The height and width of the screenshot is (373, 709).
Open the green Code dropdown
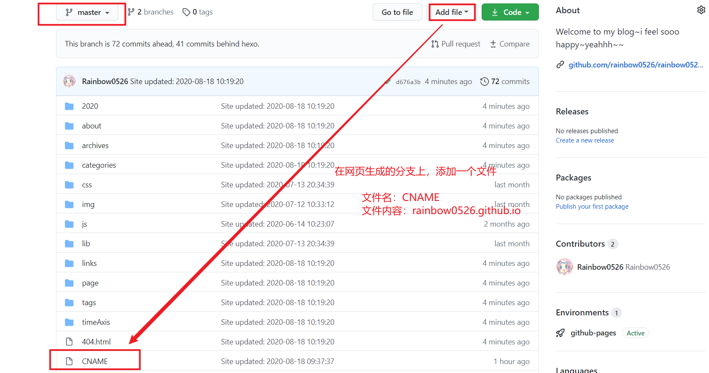pos(510,12)
